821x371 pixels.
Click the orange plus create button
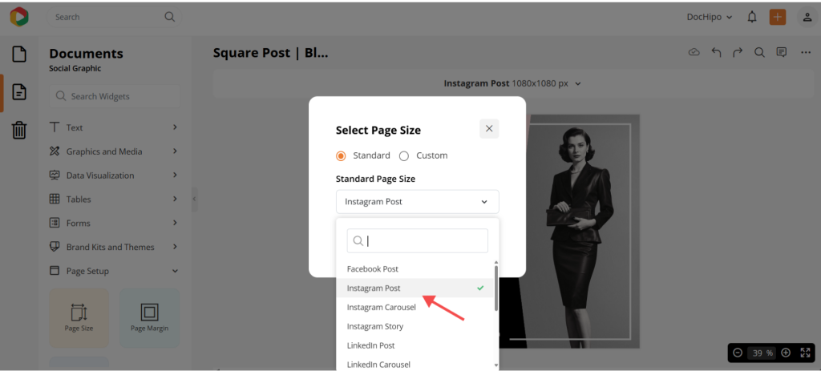778,17
